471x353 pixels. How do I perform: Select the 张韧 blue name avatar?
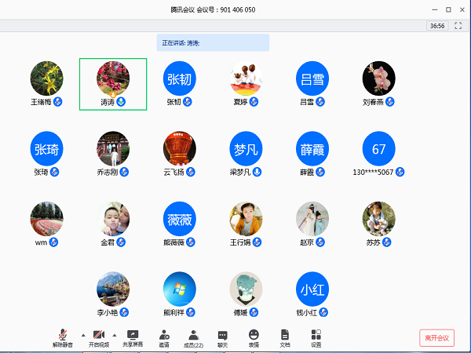[x=180, y=78]
